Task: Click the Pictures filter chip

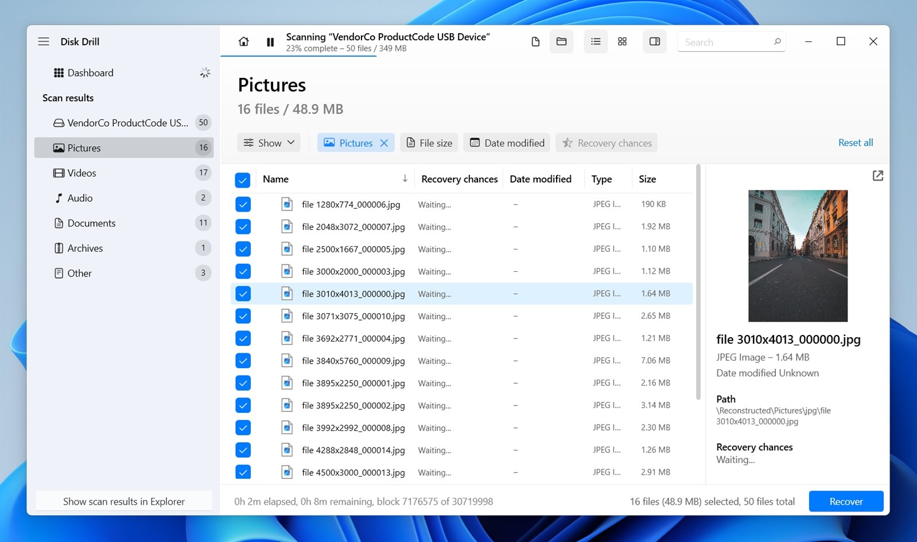Action: click(x=356, y=143)
